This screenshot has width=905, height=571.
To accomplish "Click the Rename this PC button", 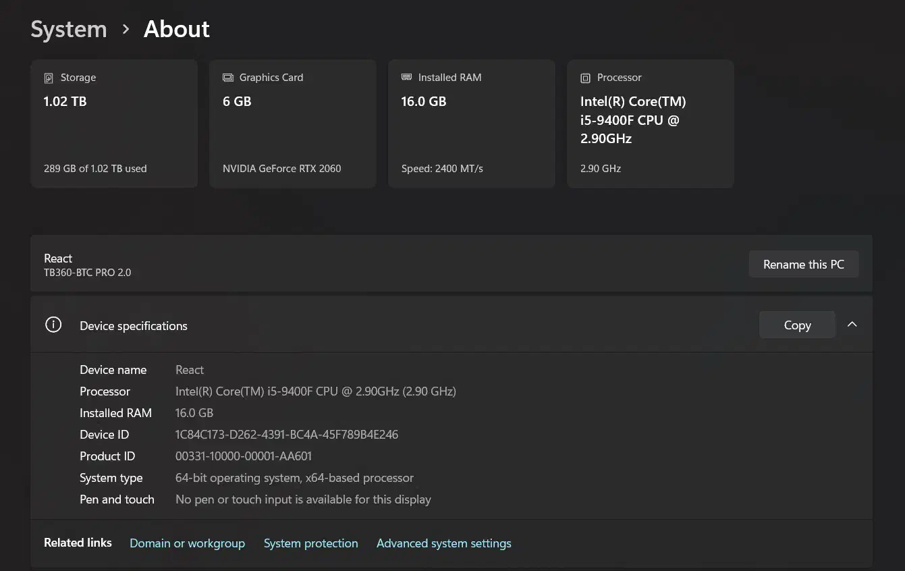I will click(x=803, y=264).
